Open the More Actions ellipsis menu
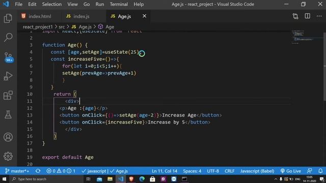 pyautogui.click(x=319, y=16)
